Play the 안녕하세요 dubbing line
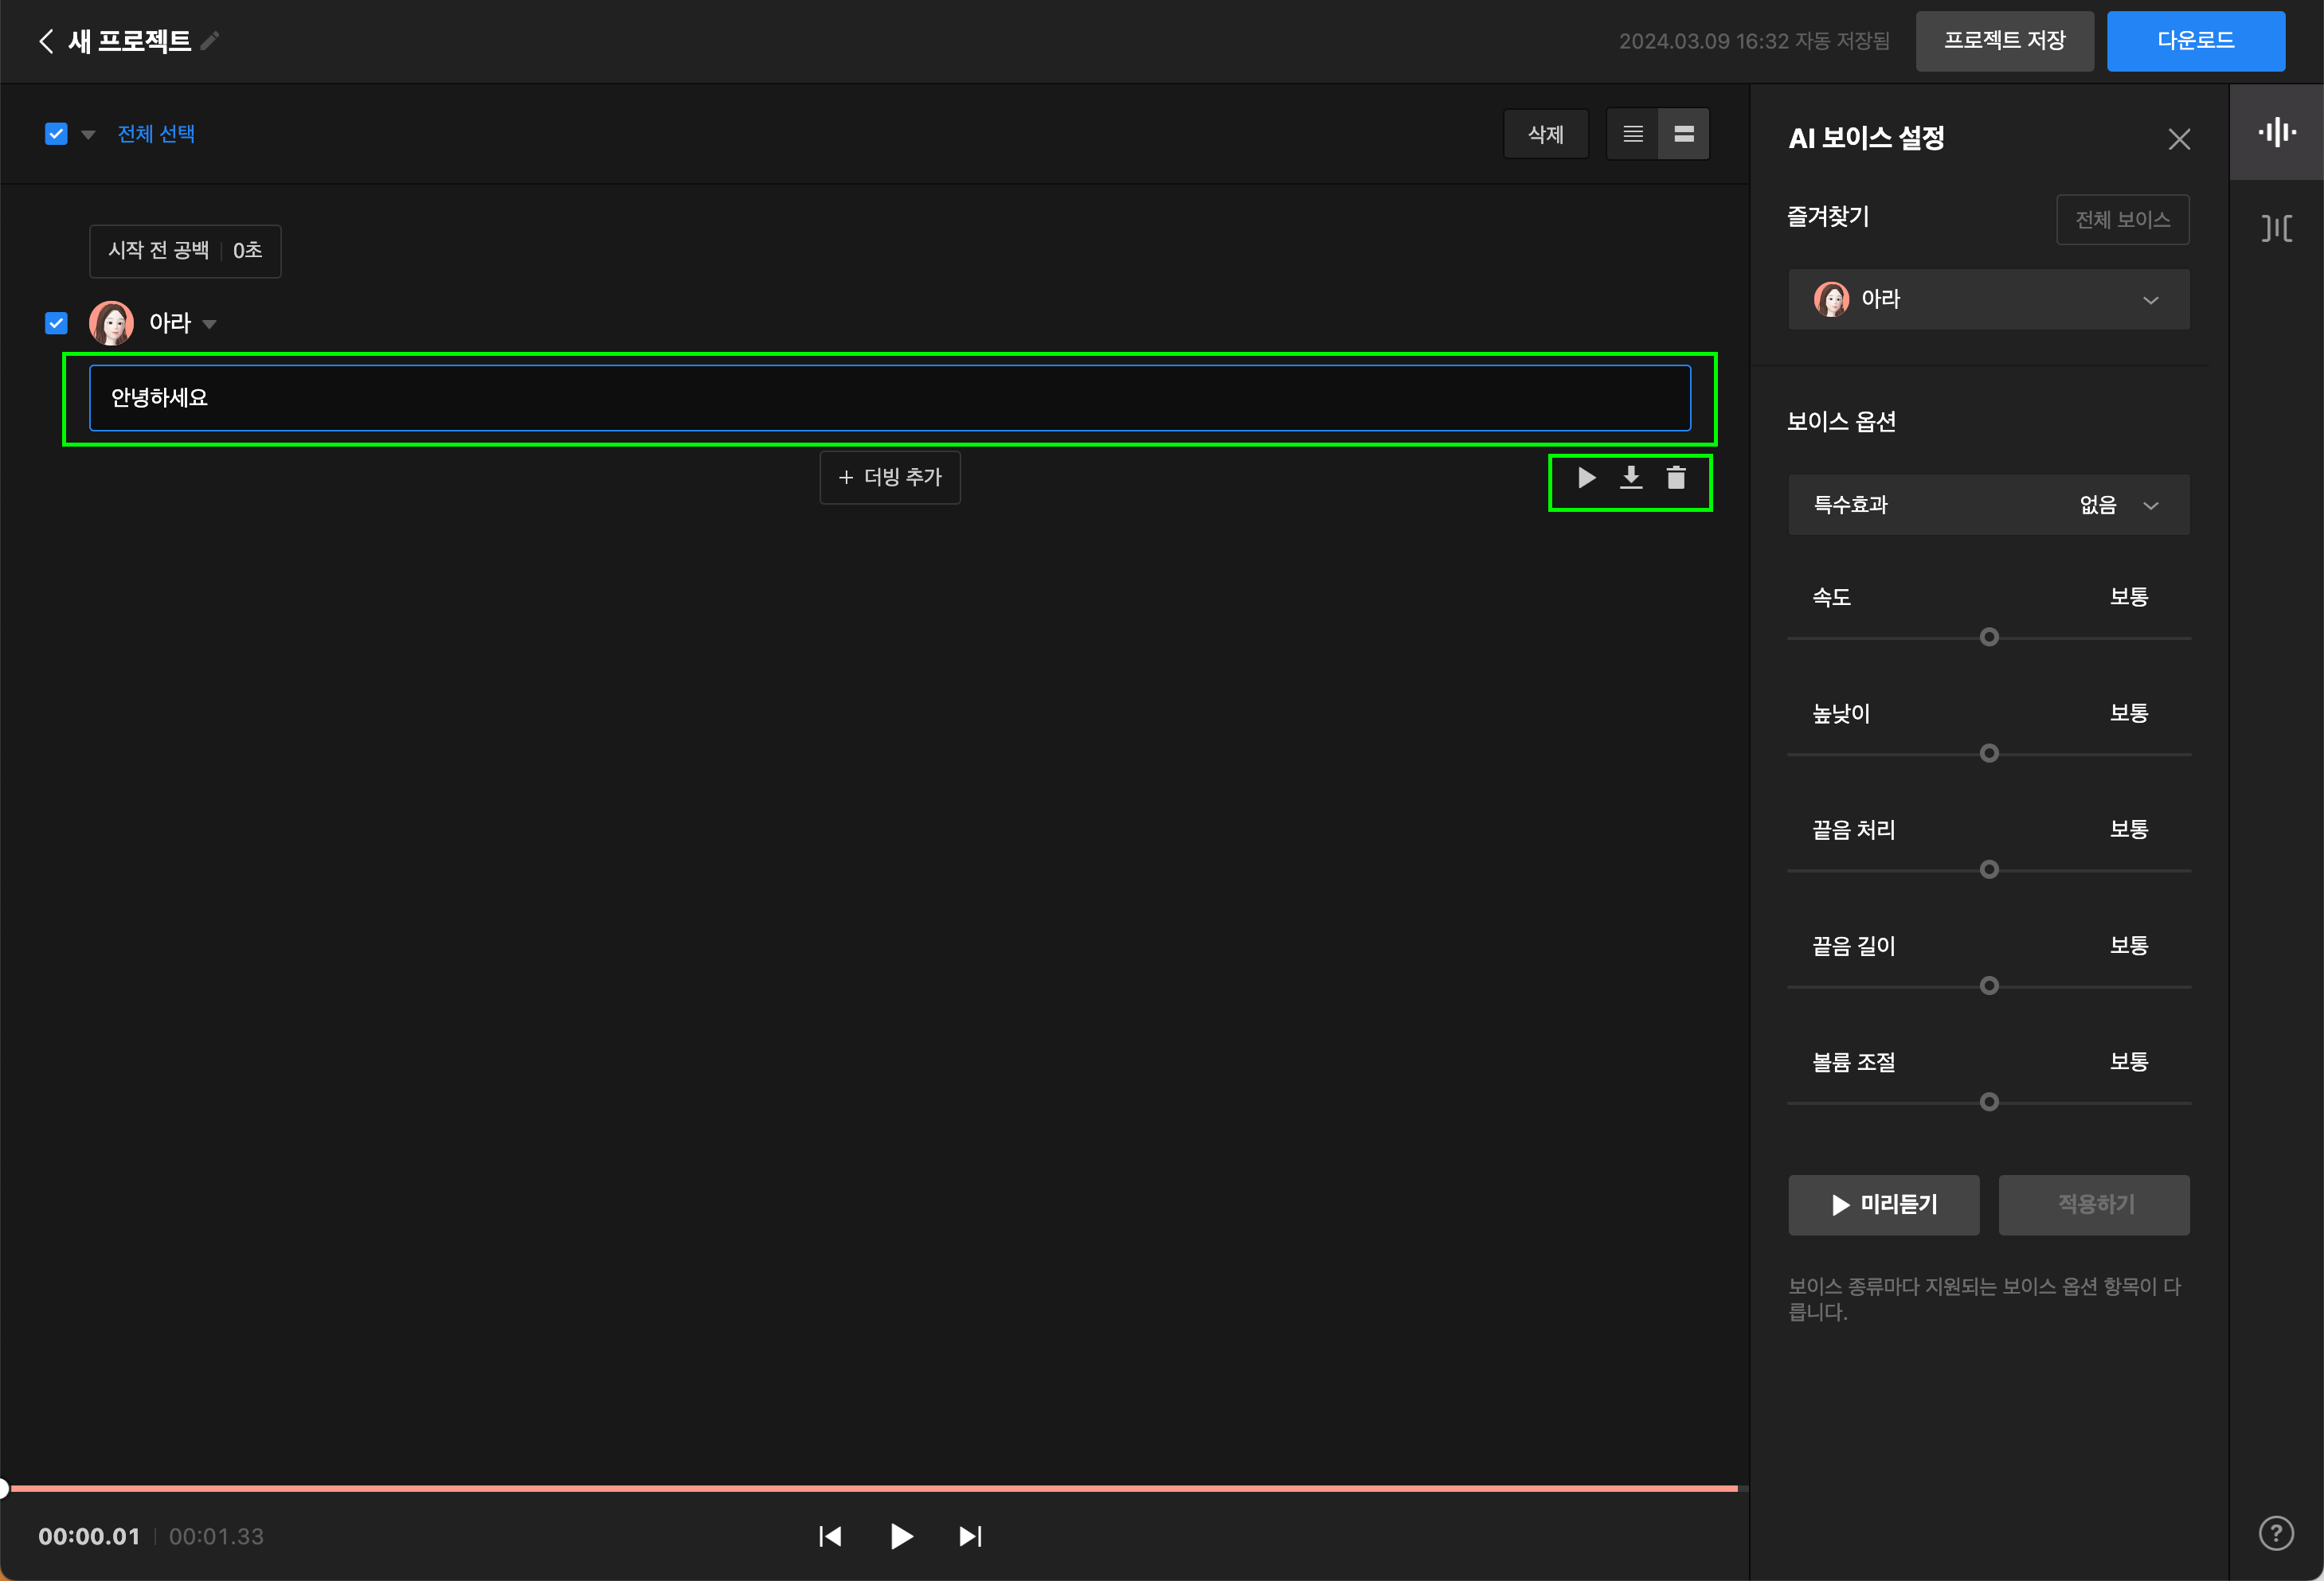 (1586, 478)
